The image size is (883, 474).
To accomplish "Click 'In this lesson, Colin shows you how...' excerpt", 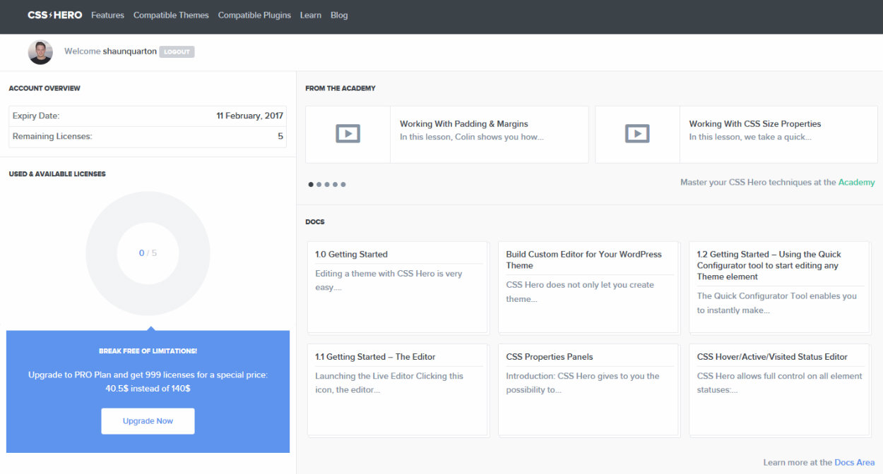I will click(472, 137).
